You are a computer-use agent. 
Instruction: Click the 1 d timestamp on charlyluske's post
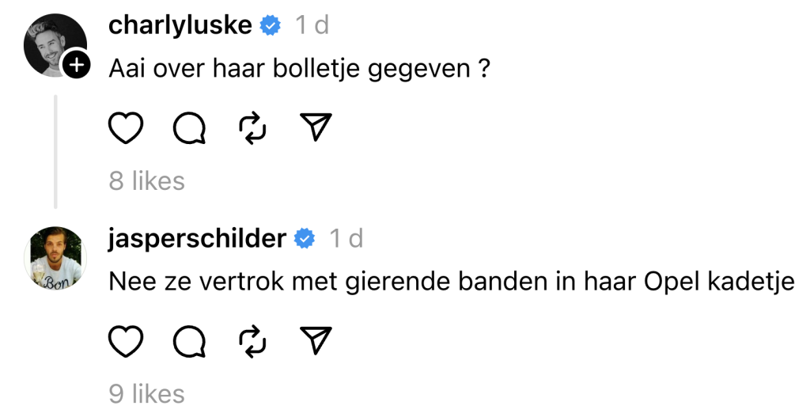coord(312,25)
